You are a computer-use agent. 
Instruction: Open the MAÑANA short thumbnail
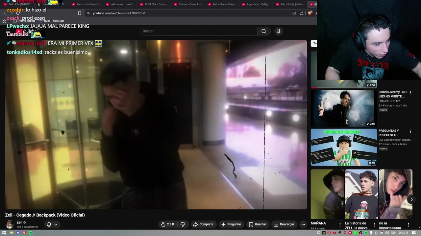[x=327, y=194]
